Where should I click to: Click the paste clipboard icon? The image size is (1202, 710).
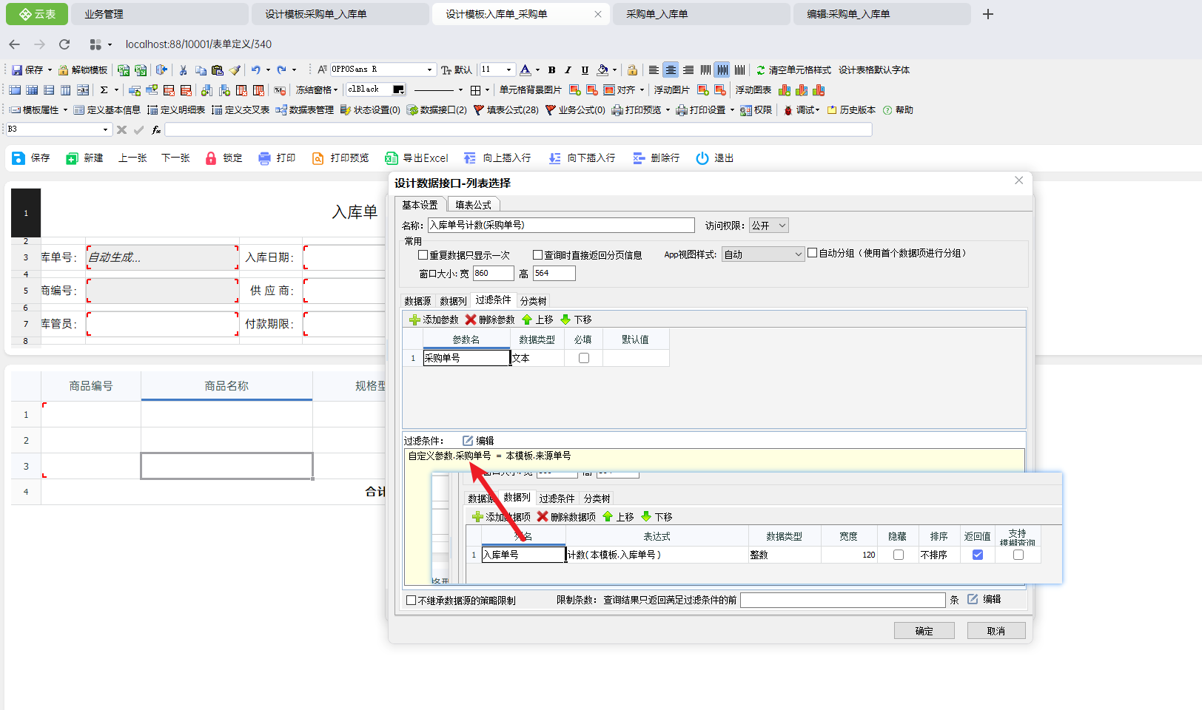[218, 70]
